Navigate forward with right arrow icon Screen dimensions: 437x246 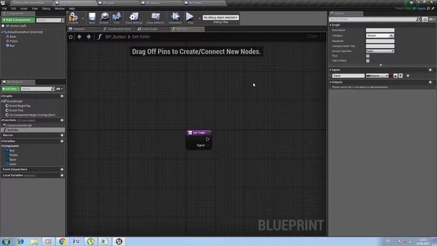89,37
